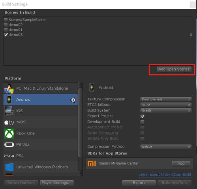Choose the tvOS platform icon
Viewport: 197px width, 189px height.
click(9, 122)
